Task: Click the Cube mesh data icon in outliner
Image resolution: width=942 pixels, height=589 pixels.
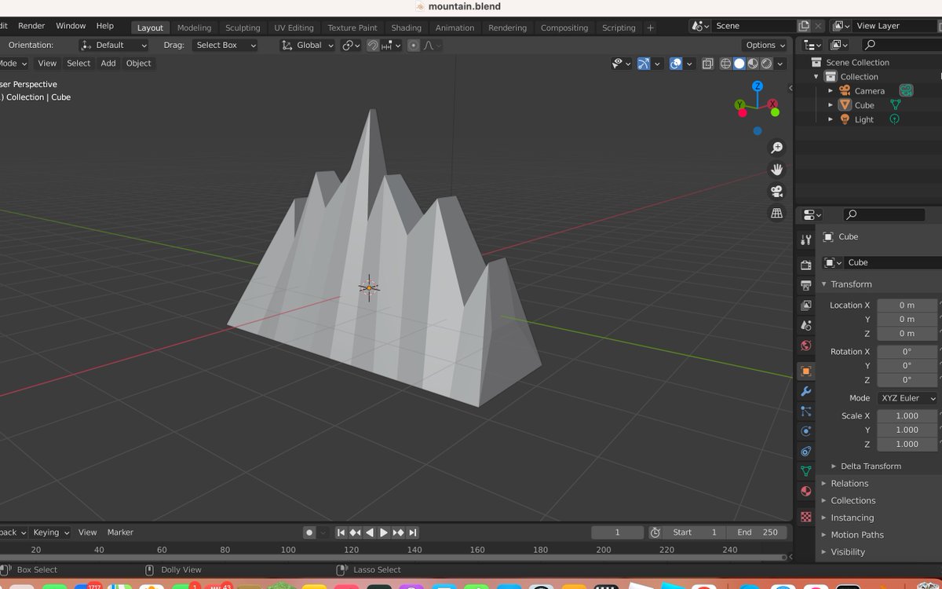Action: 895,104
